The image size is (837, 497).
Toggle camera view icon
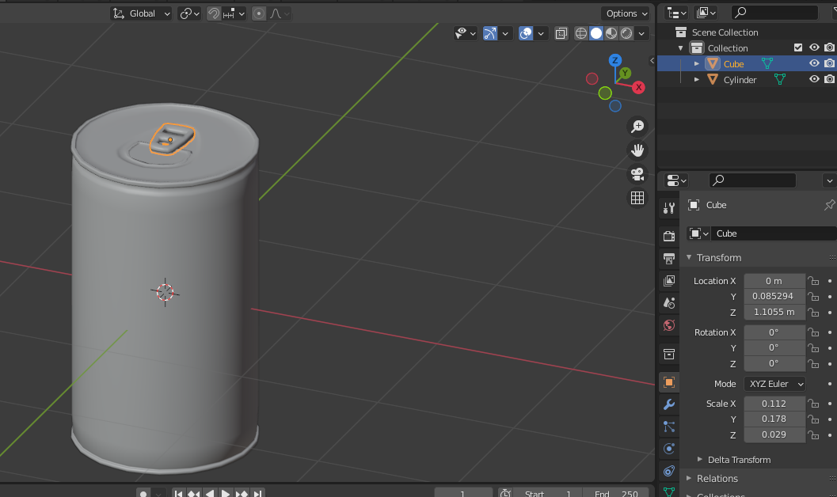(637, 174)
